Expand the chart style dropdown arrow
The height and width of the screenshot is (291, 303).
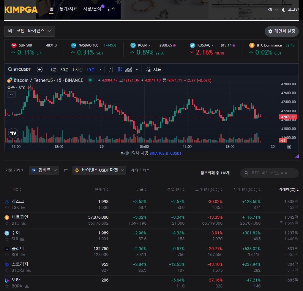(x=137, y=69)
